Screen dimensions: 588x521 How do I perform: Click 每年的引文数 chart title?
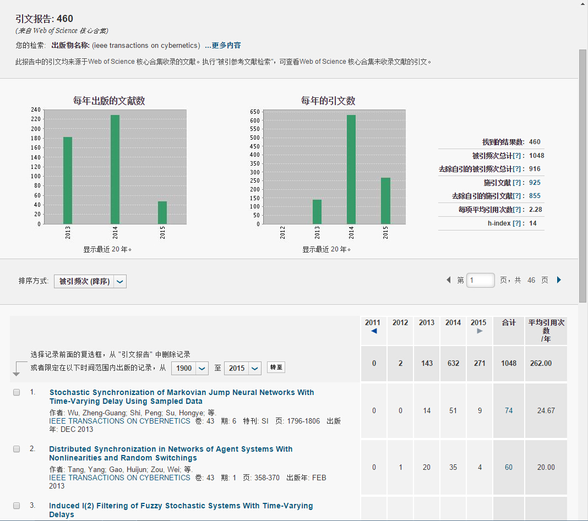coord(328,101)
